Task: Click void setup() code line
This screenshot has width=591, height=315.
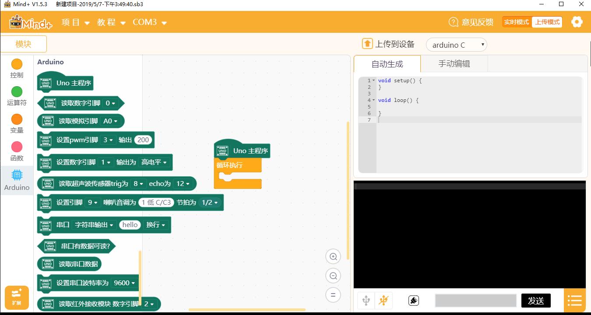Action: click(x=400, y=80)
